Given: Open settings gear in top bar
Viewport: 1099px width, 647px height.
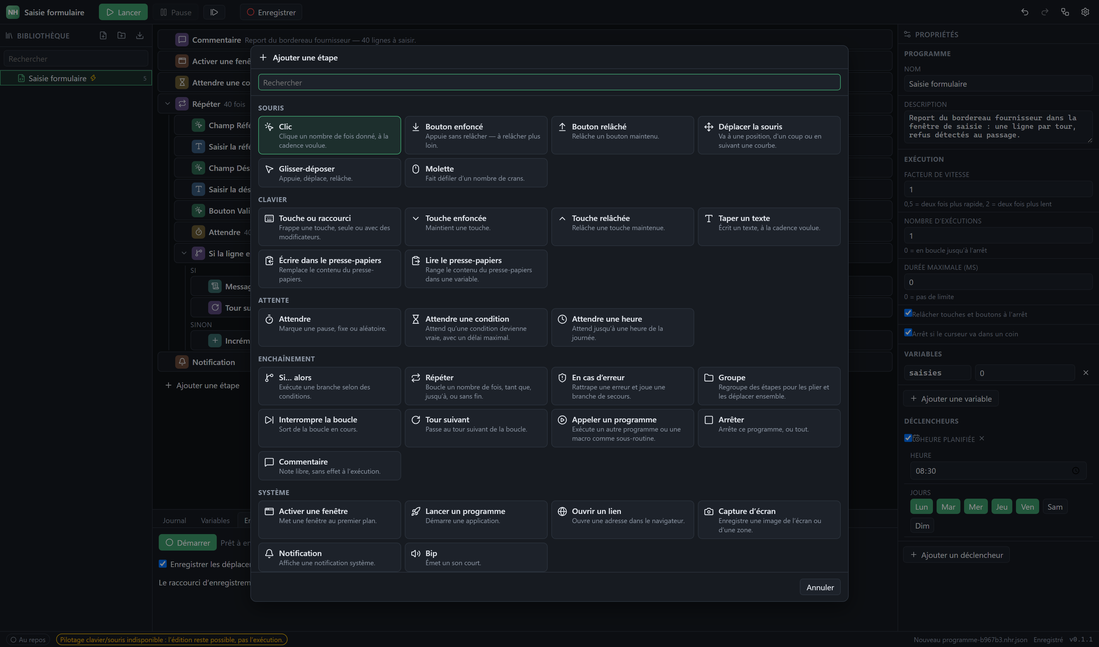Looking at the screenshot, I should coord(1085,12).
